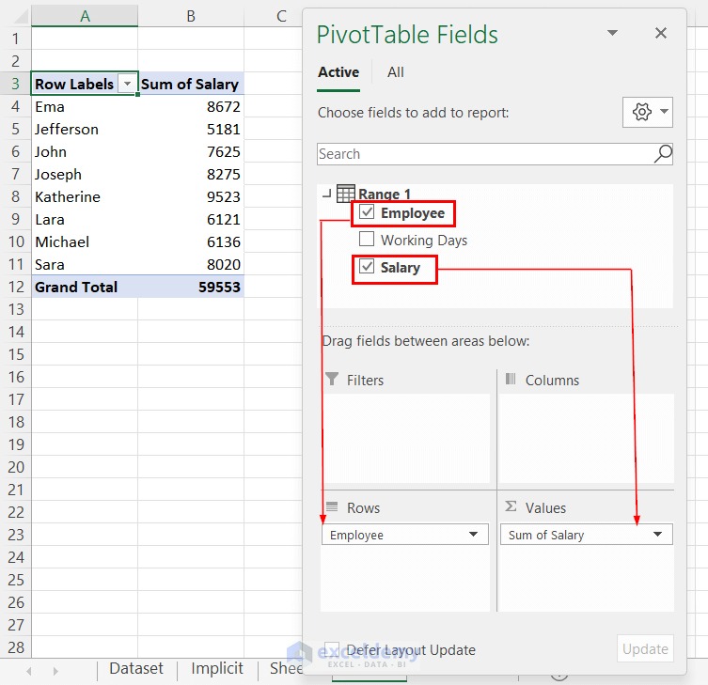Click into the field Search box

click(483, 154)
